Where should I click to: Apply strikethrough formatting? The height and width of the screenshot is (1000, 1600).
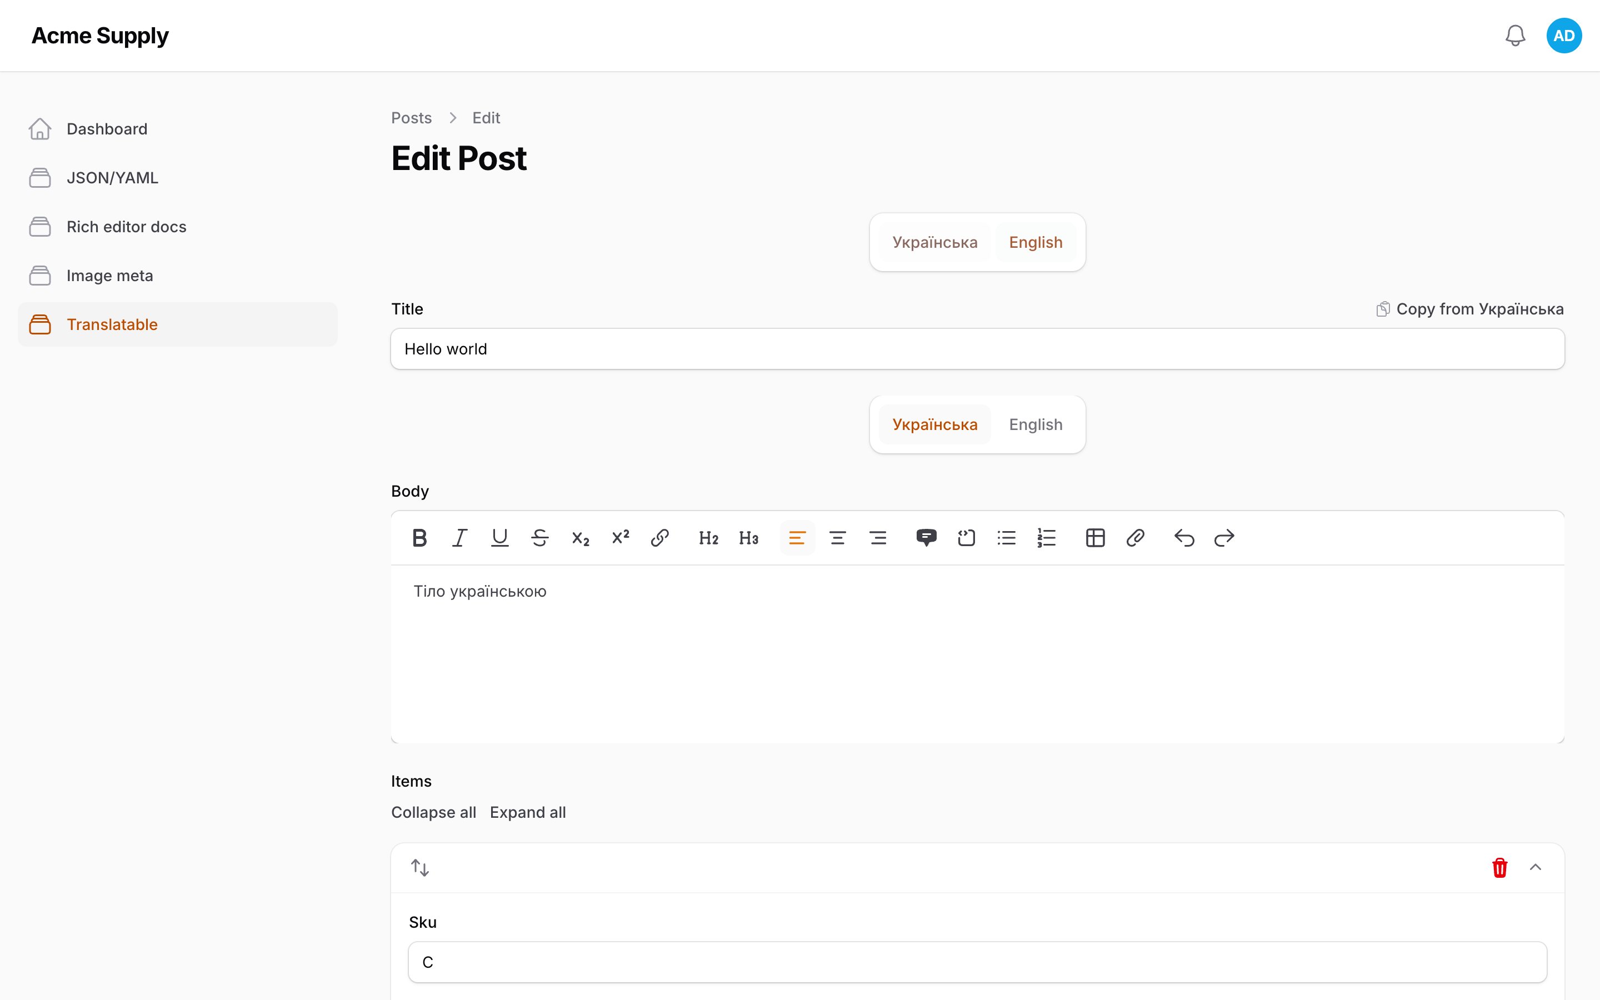539,538
